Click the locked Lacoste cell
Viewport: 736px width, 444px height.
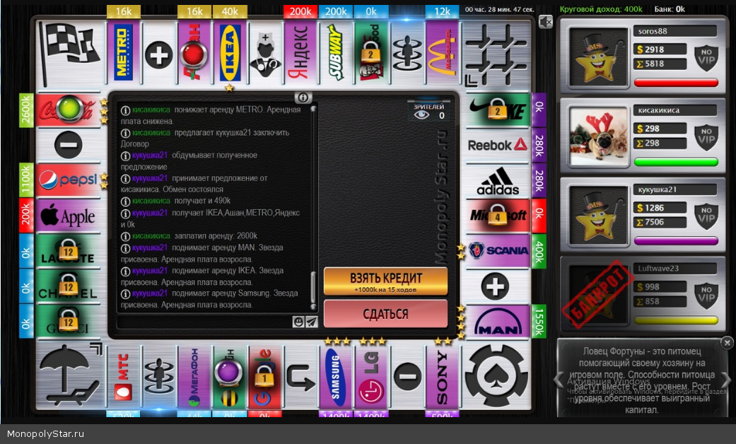69,251
